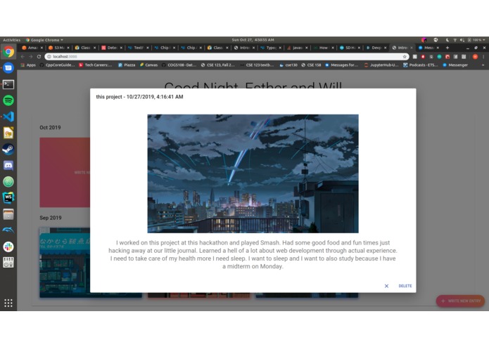The height and width of the screenshot is (347, 489).
Task: Go back in browser history
Action: coord(23,57)
